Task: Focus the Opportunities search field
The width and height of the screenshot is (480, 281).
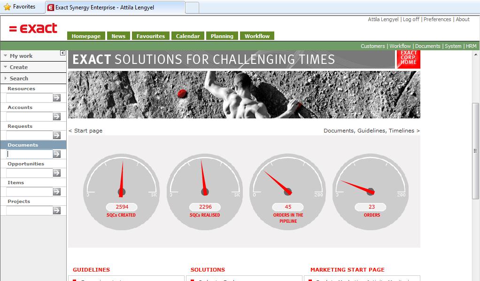Action: click(x=30, y=173)
